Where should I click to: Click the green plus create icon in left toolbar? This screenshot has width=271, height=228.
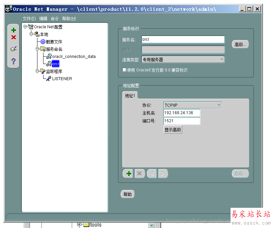click(x=13, y=30)
